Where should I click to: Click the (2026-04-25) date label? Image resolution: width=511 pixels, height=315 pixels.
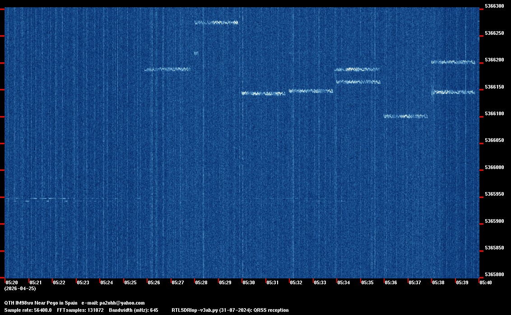tap(20, 288)
